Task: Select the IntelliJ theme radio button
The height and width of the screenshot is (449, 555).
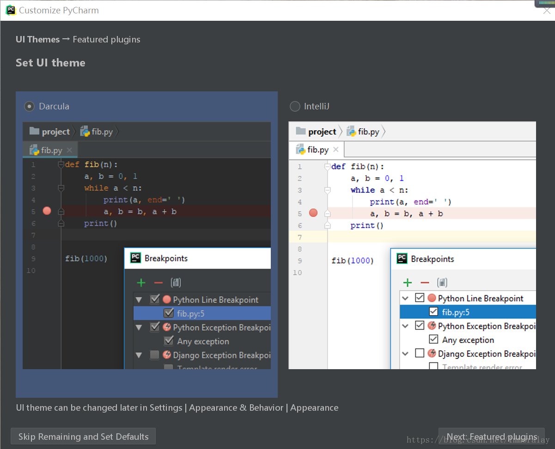Action: [x=294, y=106]
